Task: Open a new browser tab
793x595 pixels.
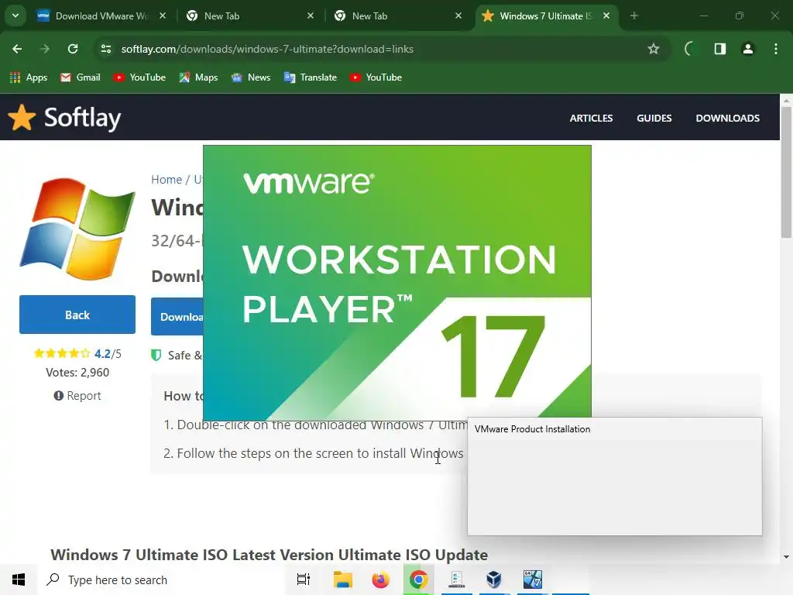Action: (634, 15)
